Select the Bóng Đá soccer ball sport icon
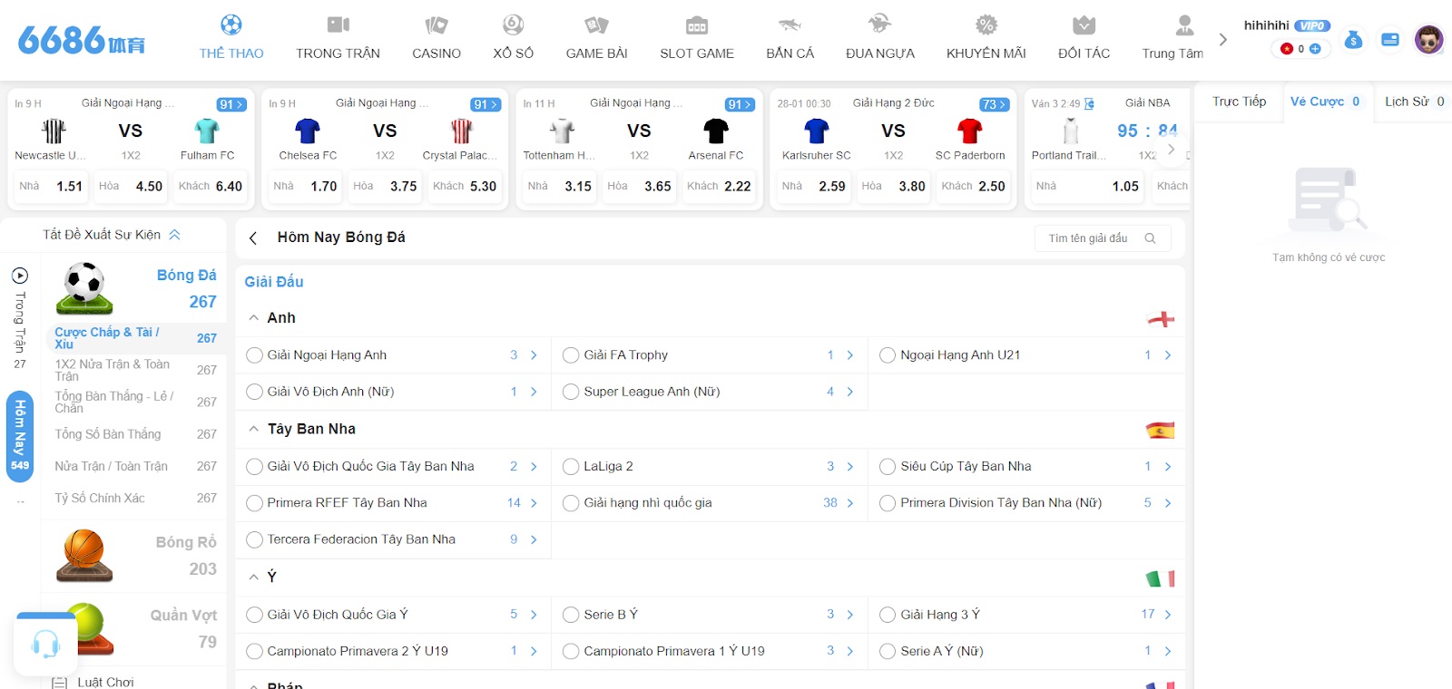Image resolution: width=1452 pixels, height=689 pixels. pyautogui.click(x=84, y=287)
